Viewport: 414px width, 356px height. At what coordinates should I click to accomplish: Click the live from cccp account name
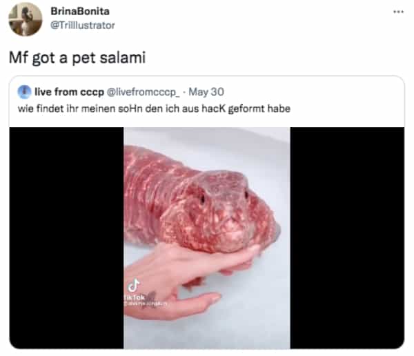69,92
